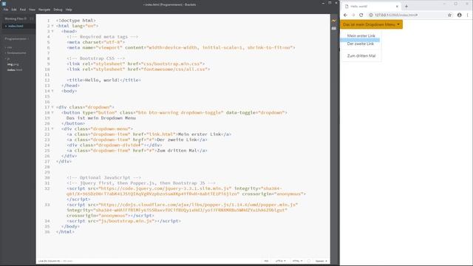This screenshot has width=473, height=266.
Task: Click the doctype html line in editor
Action: click(x=75, y=21)
